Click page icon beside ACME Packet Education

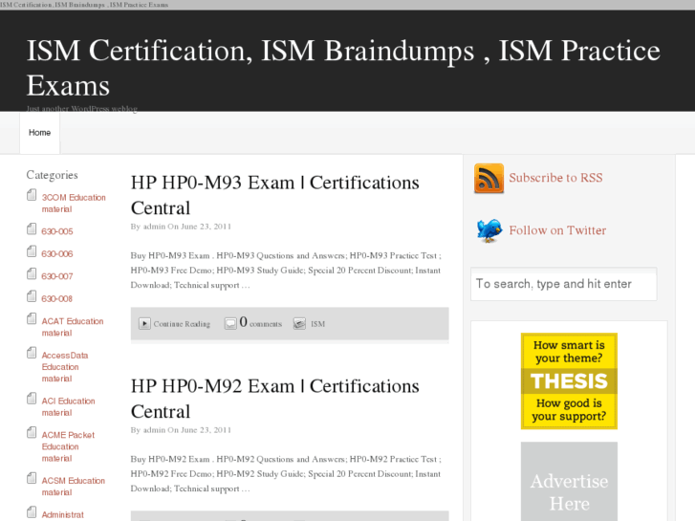click(32, 433)
